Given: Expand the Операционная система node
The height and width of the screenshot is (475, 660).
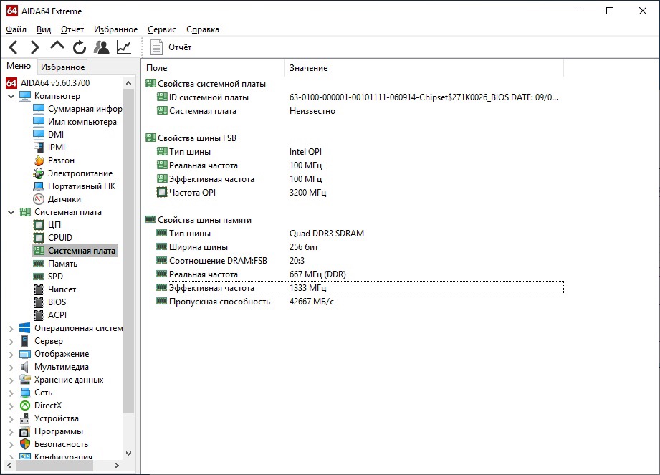Looking at the screenshot, I should 11,329.
